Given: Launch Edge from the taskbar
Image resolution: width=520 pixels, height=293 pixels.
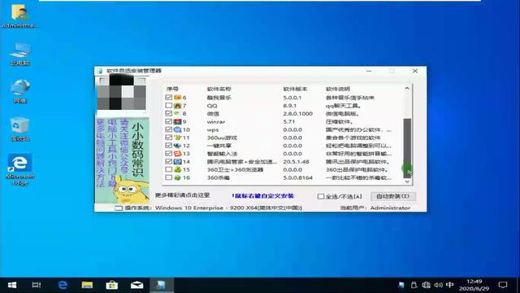Looking at the screenshot, I should tap(63, 285).
